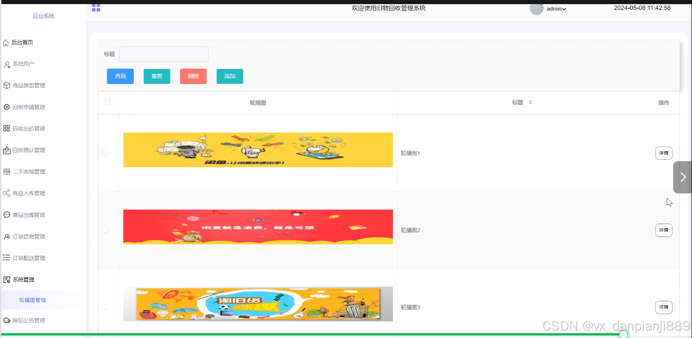The image size is (692, 338).
Task: Click the people icon beside 订单信息管理
Action: pos(6,237)
